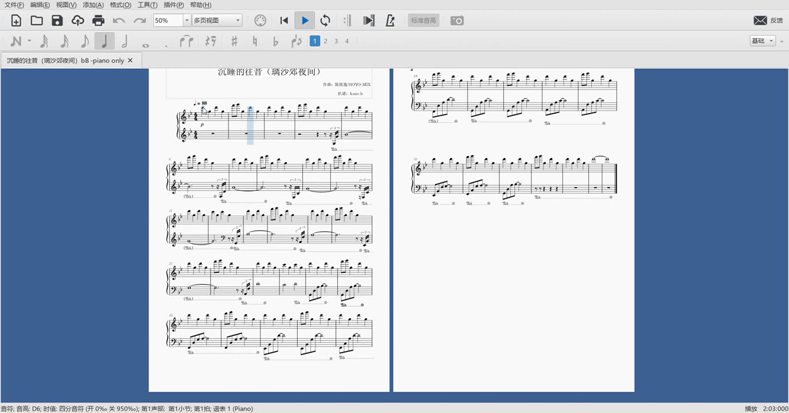The image size is (789, 413).
Task: Add a tie between notes
Action: pos(186,41)
